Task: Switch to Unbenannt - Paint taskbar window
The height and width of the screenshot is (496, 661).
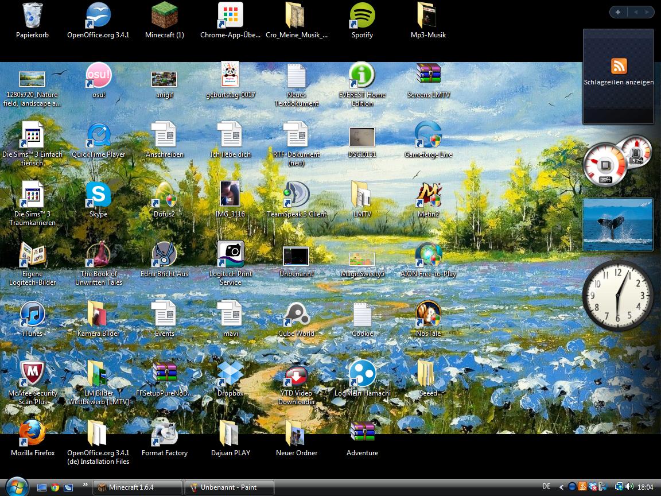Action: click(x=230, y=487)
